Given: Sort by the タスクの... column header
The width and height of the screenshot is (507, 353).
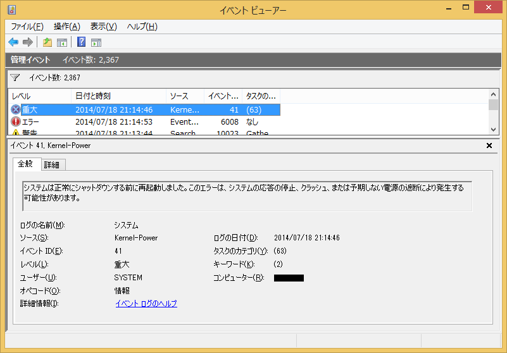Looking at the screenshot, I should (x=261, y=96).
